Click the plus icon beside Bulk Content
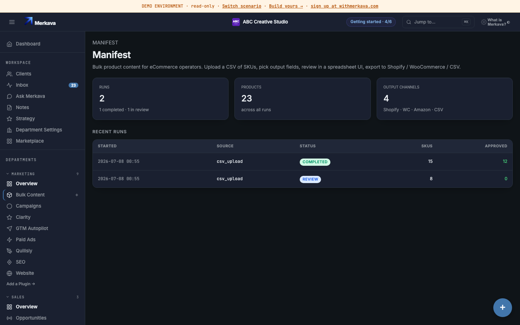This screenshot has width=520, height=325. (77, 195)
